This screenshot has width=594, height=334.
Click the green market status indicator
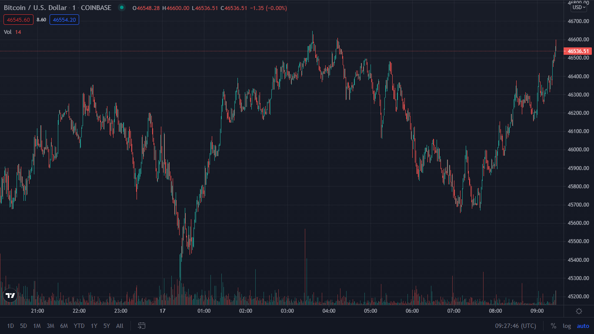tap(122, 8)
